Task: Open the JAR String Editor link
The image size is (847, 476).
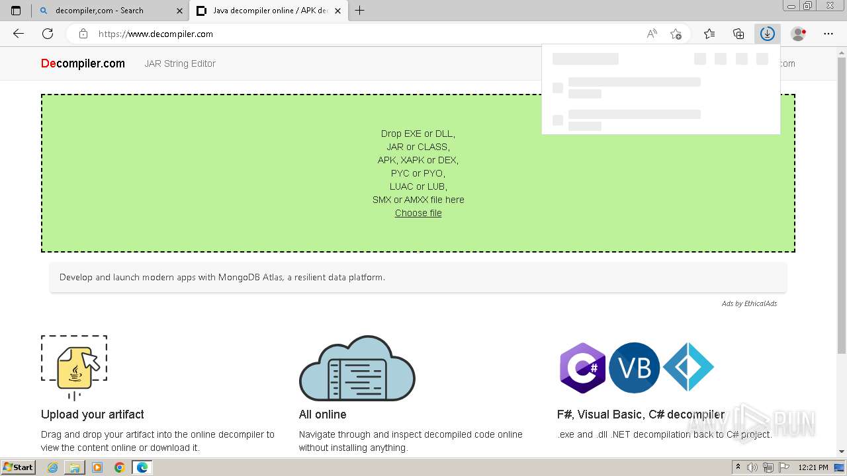Action: [180, 63]
